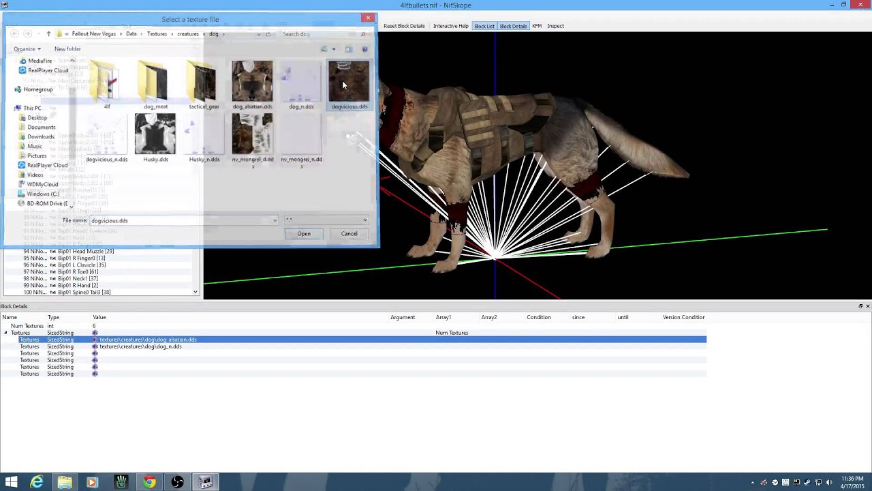
Task: Click the Cancel button in dialog
Action: coord(349,234)
